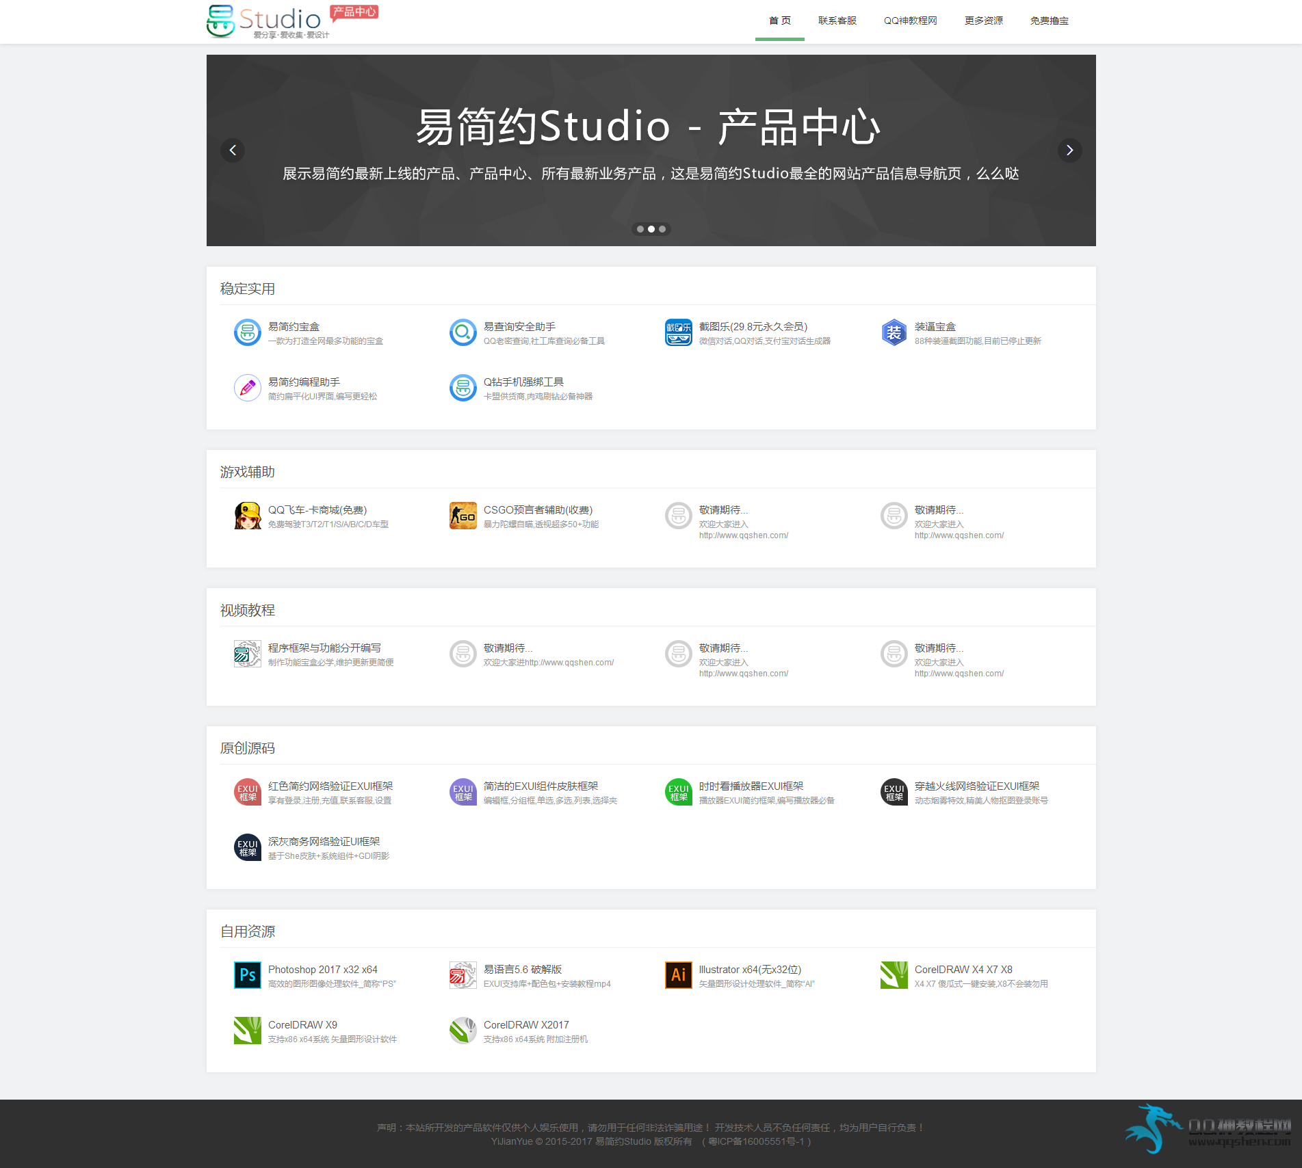
Task: Show the previous banner slide
Action: 233,150
